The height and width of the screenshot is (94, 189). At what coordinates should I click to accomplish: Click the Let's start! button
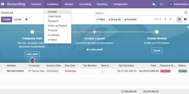pos(32,54)
